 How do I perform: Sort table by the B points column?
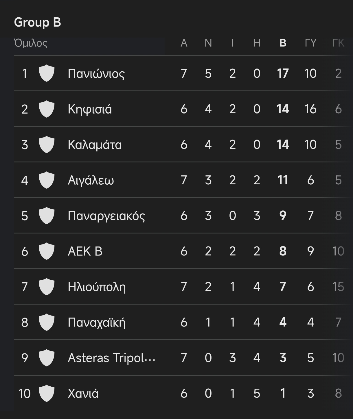[x=283, y=43]
